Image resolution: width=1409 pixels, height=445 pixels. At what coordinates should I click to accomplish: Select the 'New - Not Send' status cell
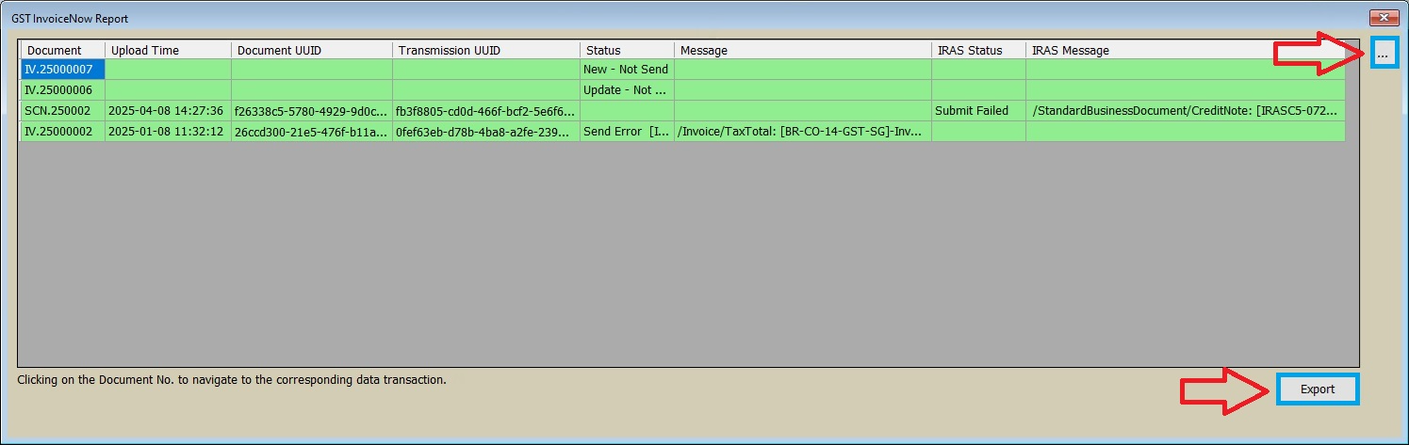click(x=627, y=70)
